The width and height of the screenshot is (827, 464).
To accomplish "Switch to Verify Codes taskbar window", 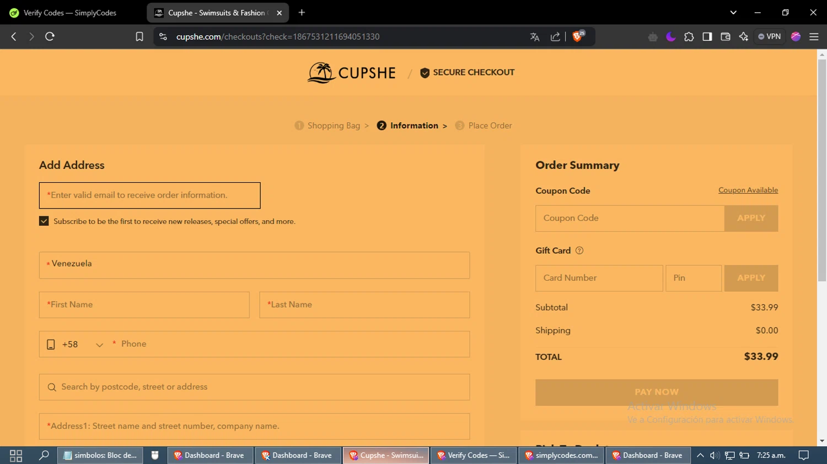I will click(x=474, y=456).
